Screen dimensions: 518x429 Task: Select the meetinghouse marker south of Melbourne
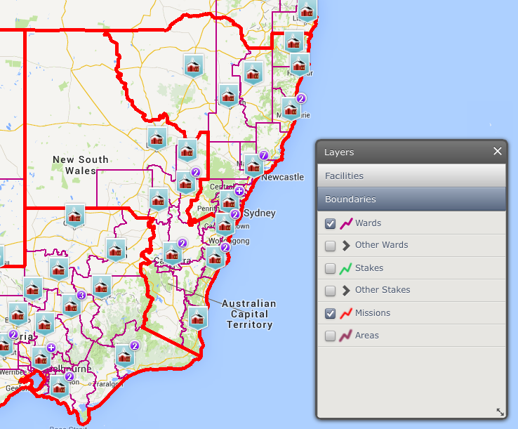point(60,386)
